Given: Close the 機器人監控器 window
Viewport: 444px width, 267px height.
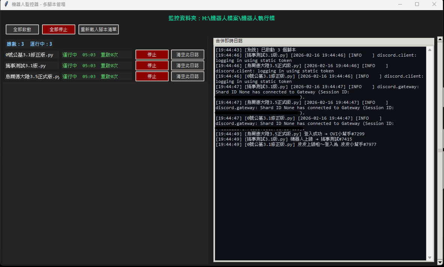Looking at the screenshot, I should [x=434, y=4].
